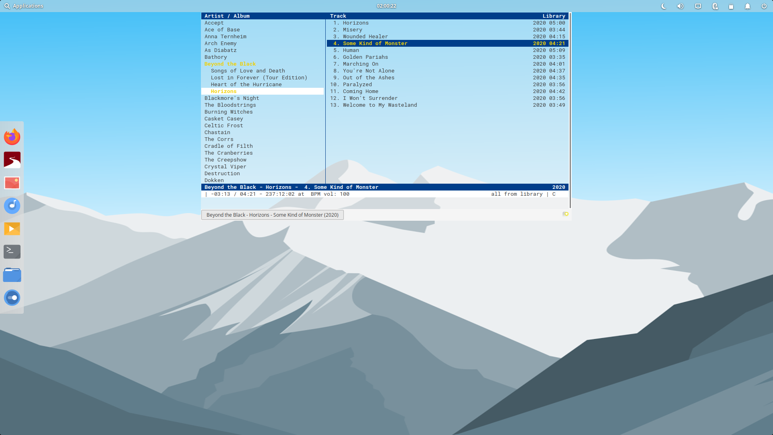This screenshot has width=773, height=435.
Task: Select track 12. I Won't Surrender
Action: tap(448, 98)
